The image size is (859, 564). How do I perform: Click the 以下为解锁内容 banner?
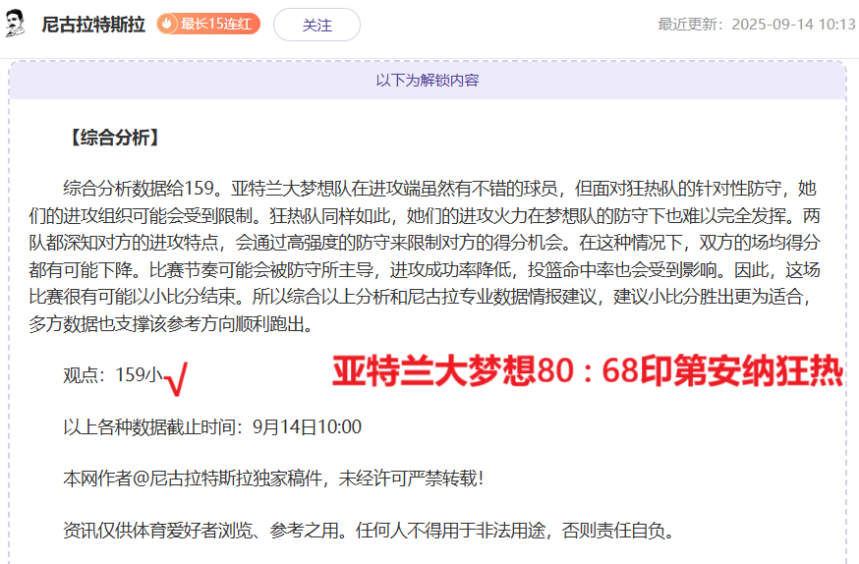(428, 81)
